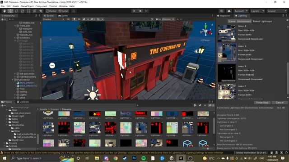Open scene tools settings wrench icon
The height and width of the screenshot is (162, 289).
pos(152,19)
